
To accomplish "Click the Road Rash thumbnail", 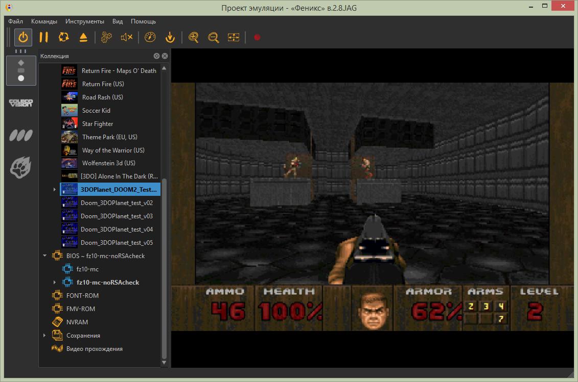I will coord(70,97).
